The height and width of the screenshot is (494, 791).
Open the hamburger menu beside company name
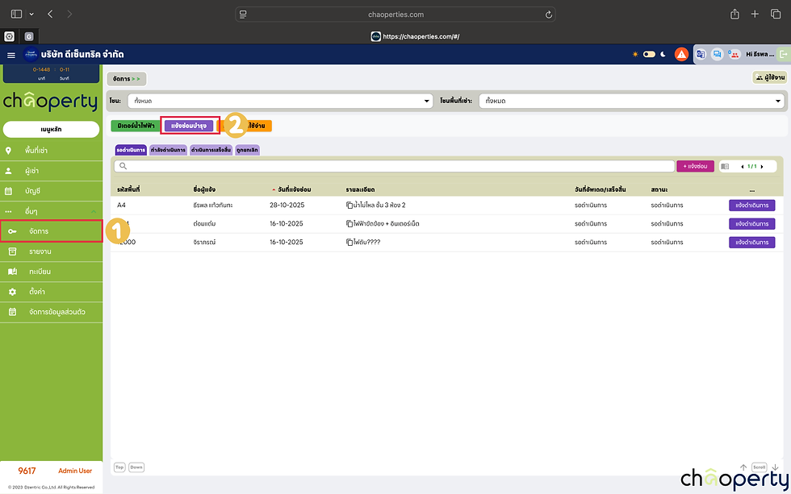(11, 55)
